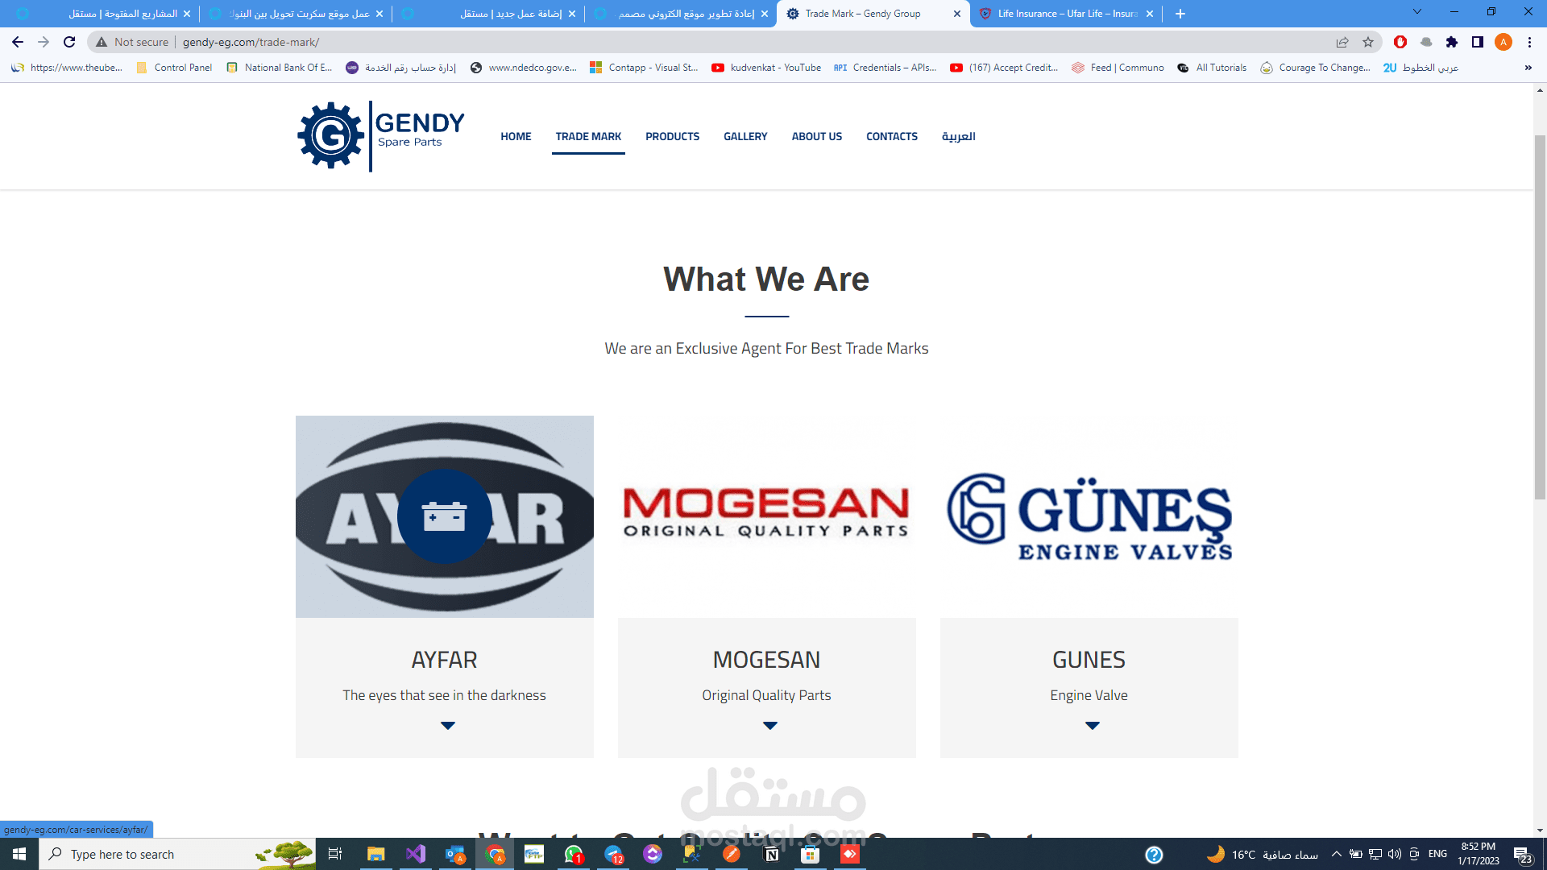Open the Chrome side panel icon

pos(1478,42)
